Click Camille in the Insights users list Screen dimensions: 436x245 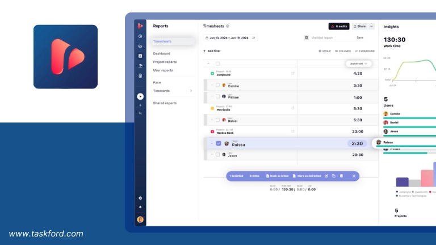pyautogui.click(x=395, y=114)
